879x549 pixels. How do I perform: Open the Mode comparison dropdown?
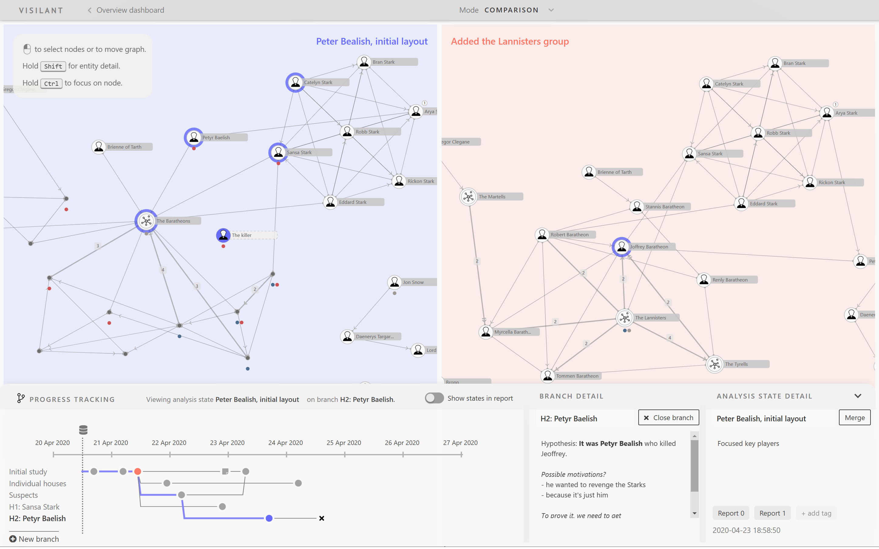click(551, 10)
